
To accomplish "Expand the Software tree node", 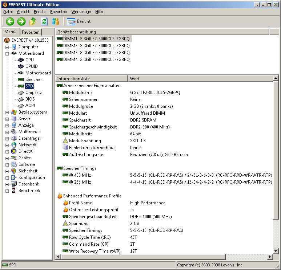I will [x=7, y=165].
